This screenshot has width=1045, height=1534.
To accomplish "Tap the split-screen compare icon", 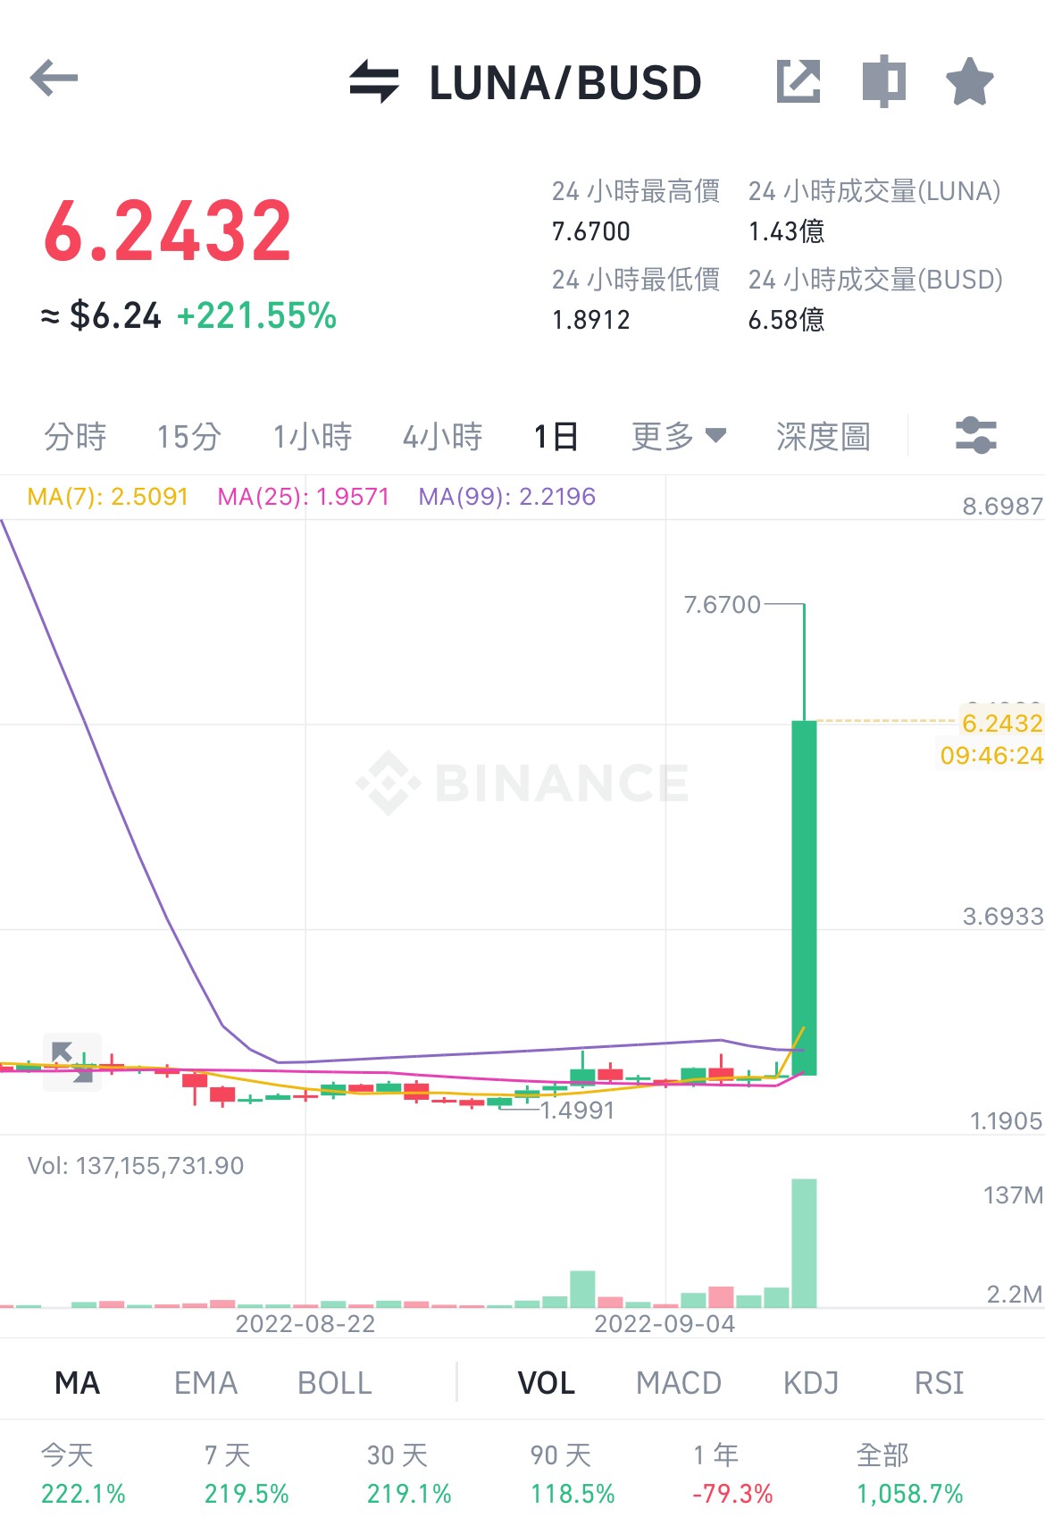I will click(x=884, y=81).
